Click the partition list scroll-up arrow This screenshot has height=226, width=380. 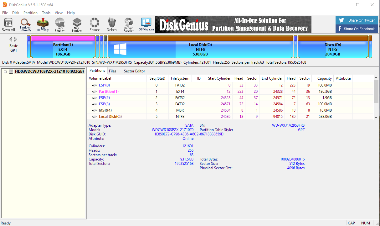tap(376, 77)
